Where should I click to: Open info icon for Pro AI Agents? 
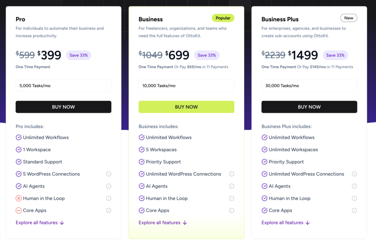(109, 186)
